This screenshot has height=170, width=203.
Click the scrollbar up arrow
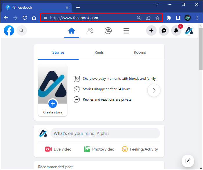coord(201,26)
